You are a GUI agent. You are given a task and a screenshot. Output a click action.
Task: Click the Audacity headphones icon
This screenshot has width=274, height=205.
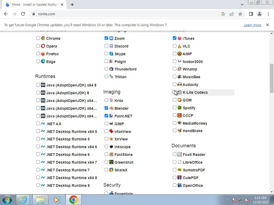180,84
